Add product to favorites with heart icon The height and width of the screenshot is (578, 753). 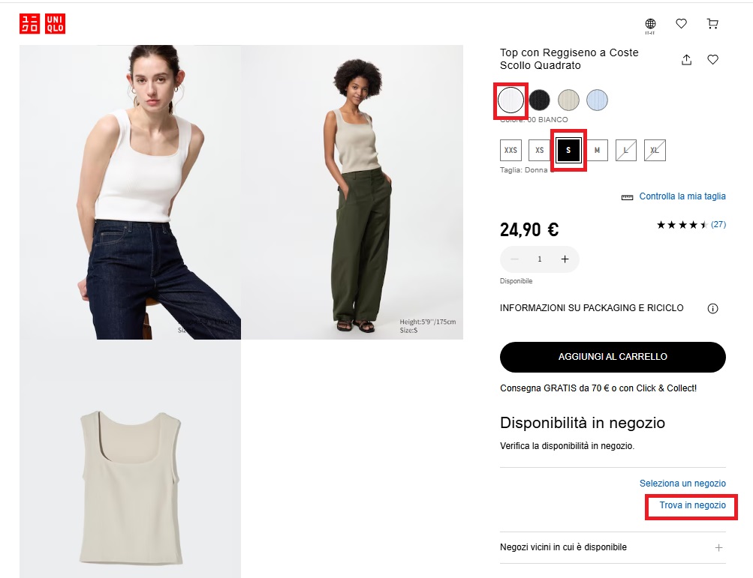[712, 59]
